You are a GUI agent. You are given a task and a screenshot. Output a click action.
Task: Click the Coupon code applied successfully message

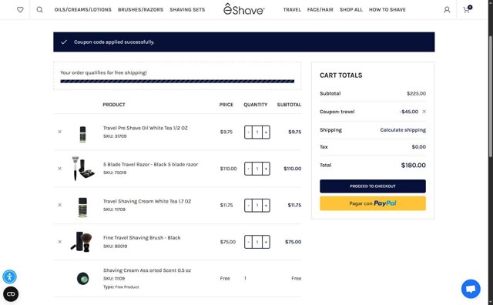pyautogui.click(x=114, y=42)
